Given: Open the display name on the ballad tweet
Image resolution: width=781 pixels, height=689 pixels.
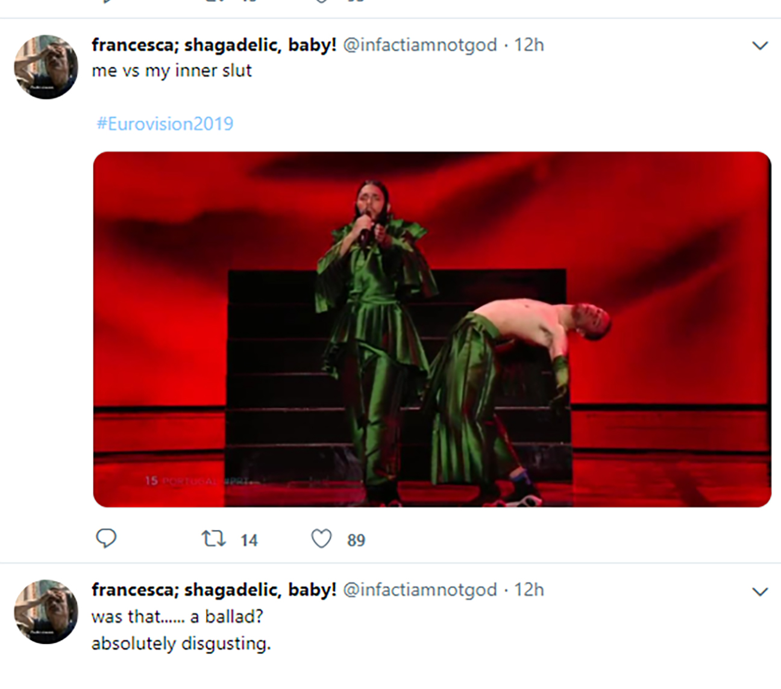Looking at the screenshot, I should [x=214, y=590].
